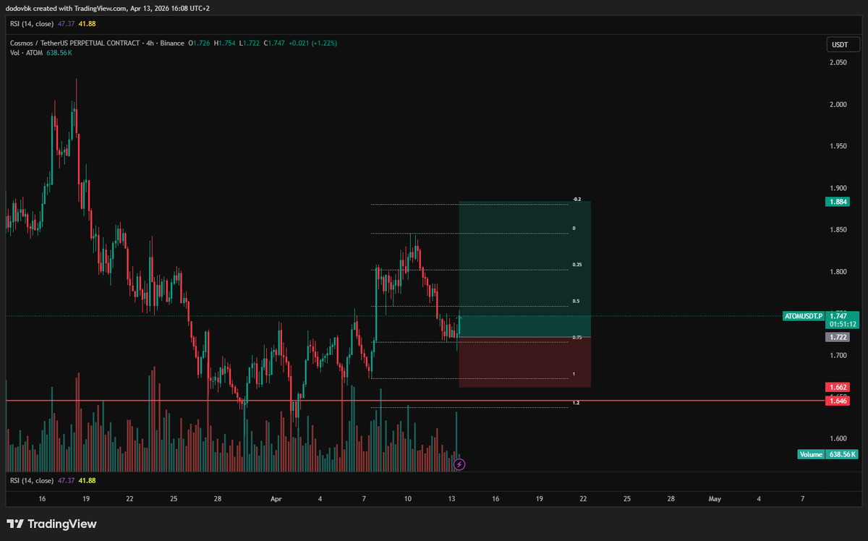The height and width of the screenshot is (541, 868).
Task: Click the 1.950 price axis label
Action: pos(838,147)
